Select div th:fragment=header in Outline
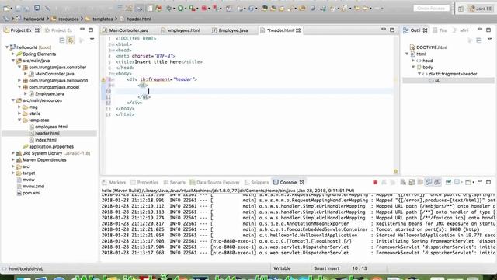This screenshot has height=280, width=497. (x=453, y=74)
